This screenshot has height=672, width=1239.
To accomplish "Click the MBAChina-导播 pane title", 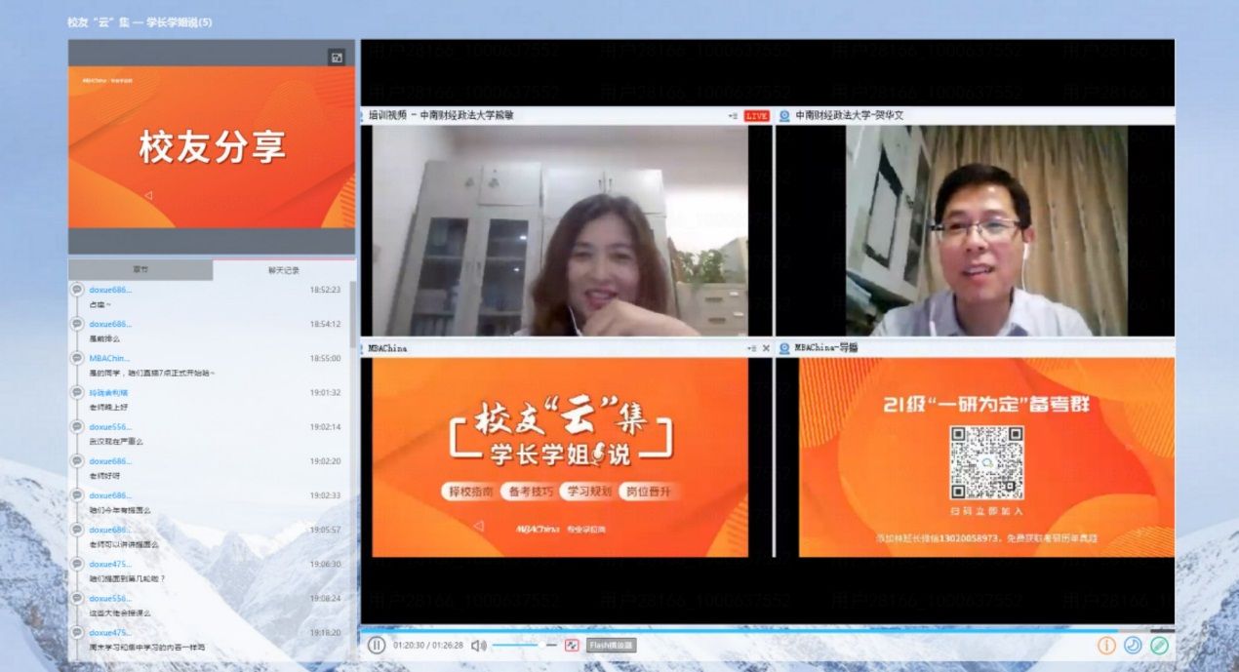I will click(x=826, y=347).
